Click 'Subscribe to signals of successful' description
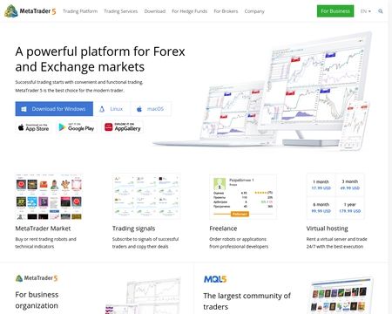 145,242
